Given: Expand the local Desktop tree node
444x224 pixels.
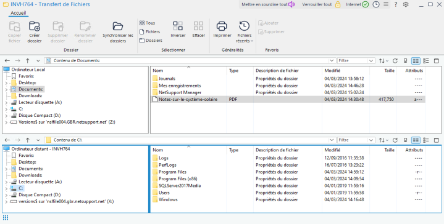Looking at the screenshot, I should 6,83.
